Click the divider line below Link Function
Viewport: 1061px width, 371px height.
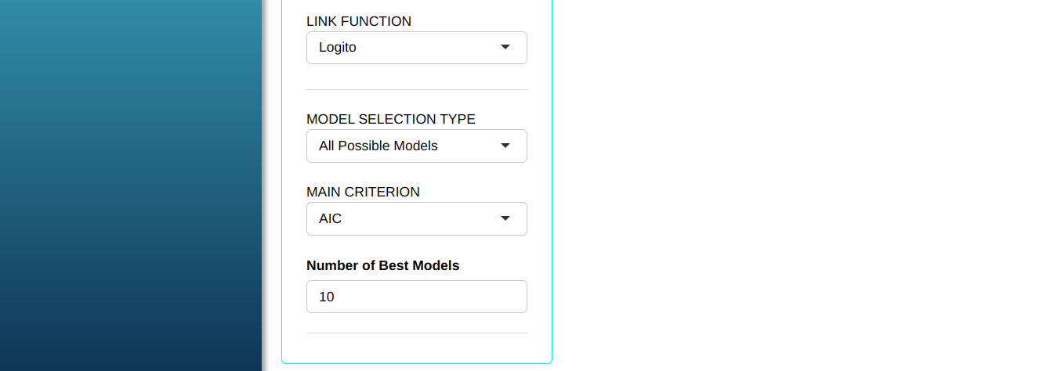[x=416, y=90]
